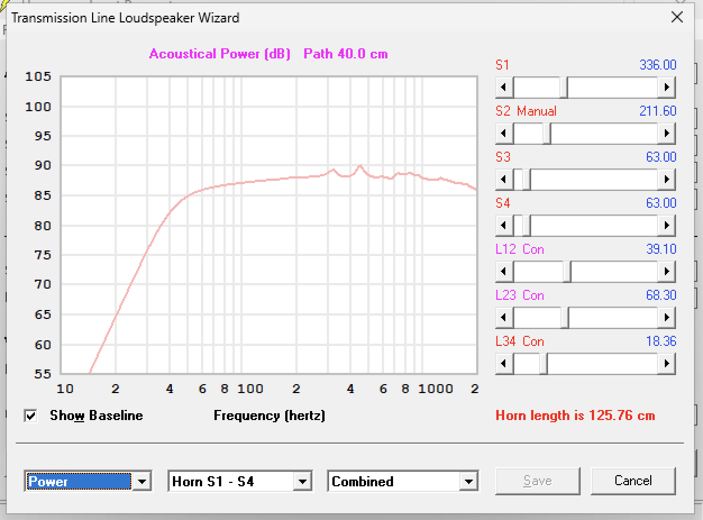Click the S3 value 63.00
Viewport: 703px width, 520px height.
pos(661,157)
